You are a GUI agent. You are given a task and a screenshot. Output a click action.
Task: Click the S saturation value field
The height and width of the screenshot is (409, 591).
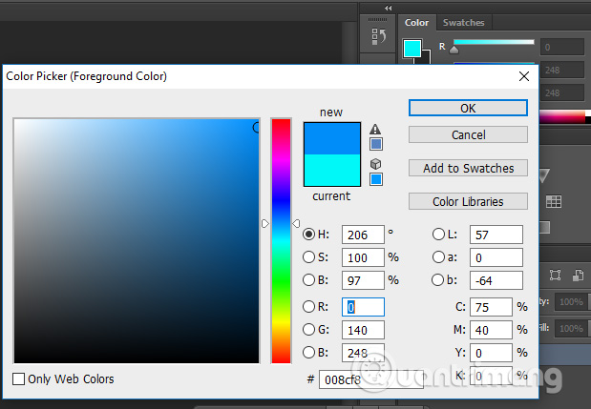(363, 257)
